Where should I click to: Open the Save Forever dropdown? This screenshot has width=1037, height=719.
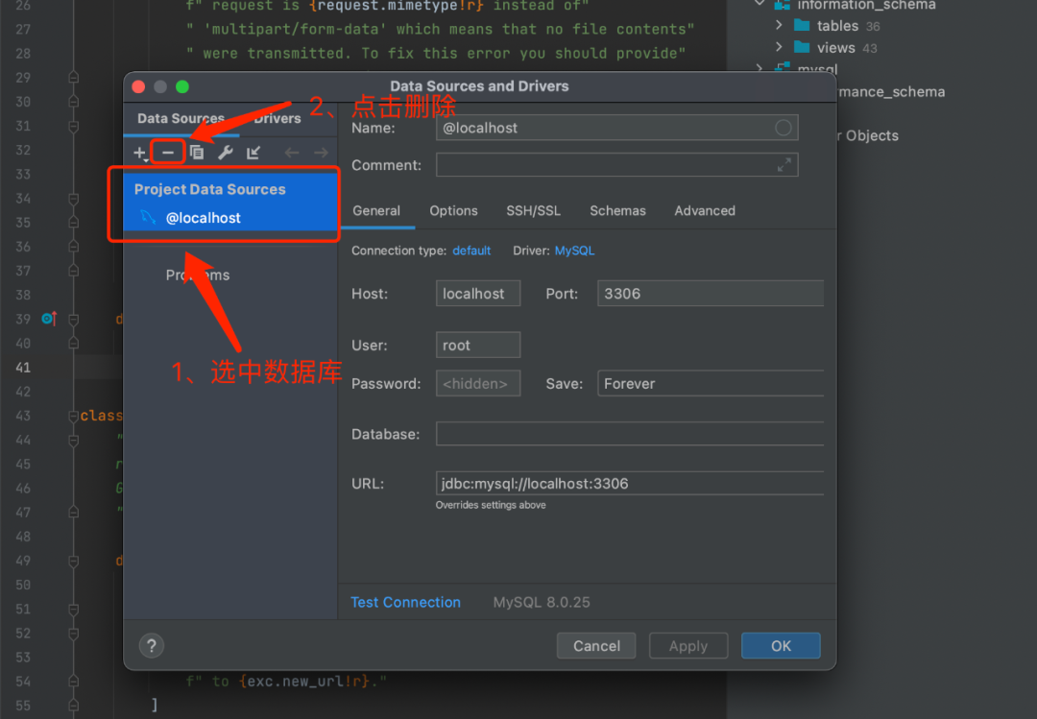(x=711, y=383)
